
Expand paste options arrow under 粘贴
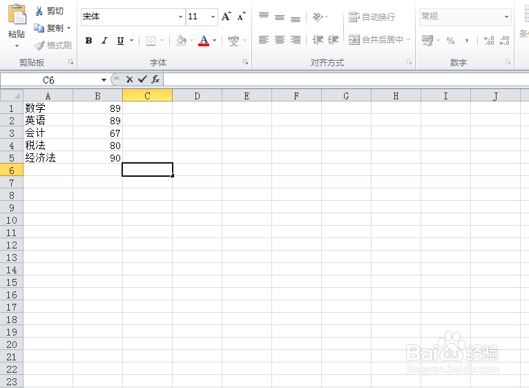click(17, 46)
